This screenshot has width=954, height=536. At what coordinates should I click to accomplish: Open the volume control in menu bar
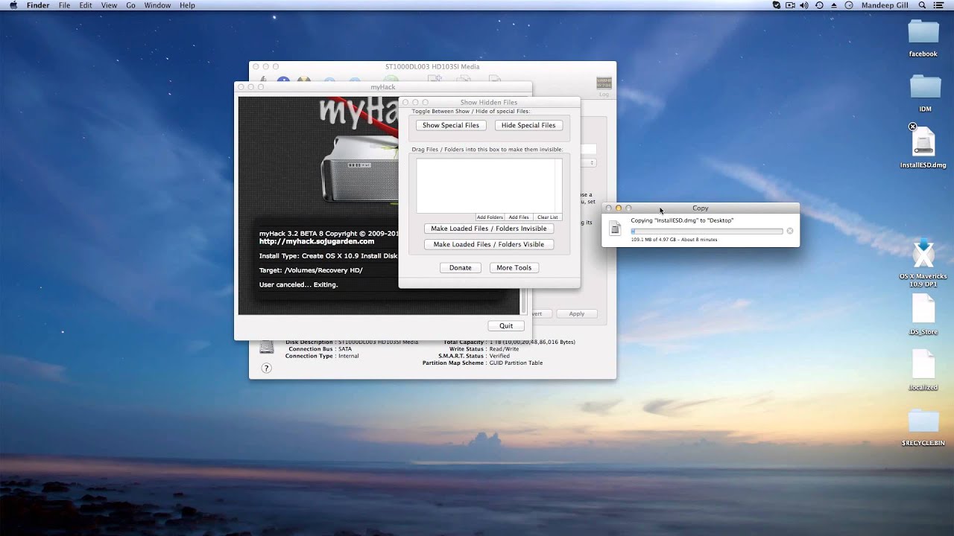804,5
